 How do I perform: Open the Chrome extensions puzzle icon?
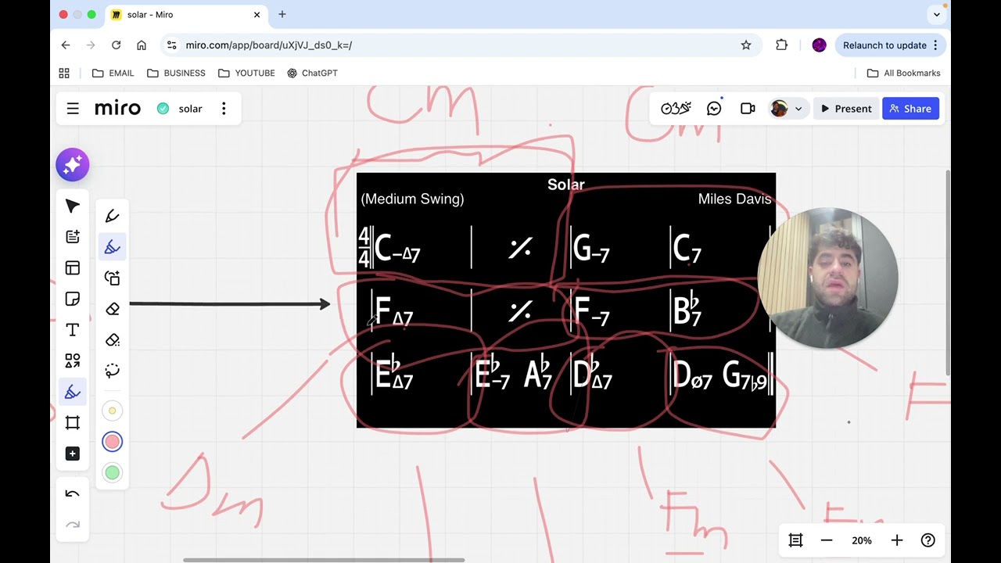click(x=781, y=45)
